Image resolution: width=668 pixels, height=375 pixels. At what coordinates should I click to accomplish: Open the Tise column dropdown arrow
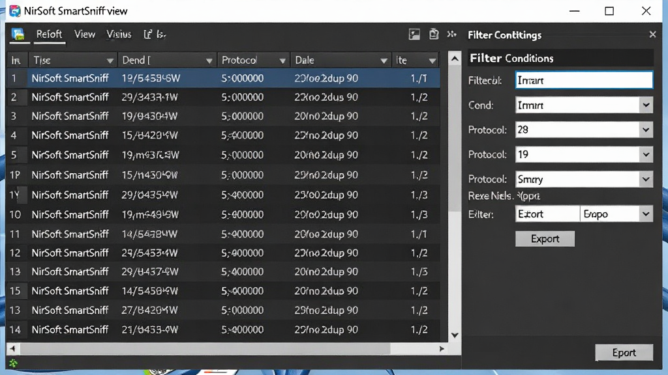pyautogui.click(x=110, y=61)
